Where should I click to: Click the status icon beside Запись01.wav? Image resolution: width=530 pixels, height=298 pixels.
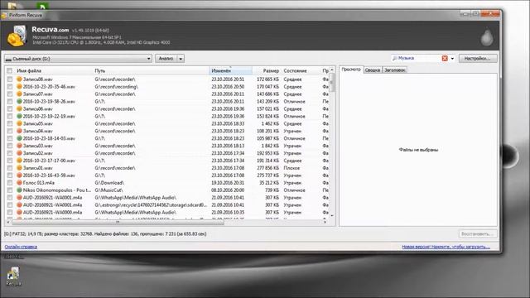tap(19, 168)
